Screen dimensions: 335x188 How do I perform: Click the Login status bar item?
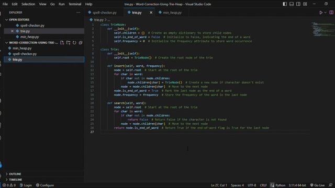point(26,185)
